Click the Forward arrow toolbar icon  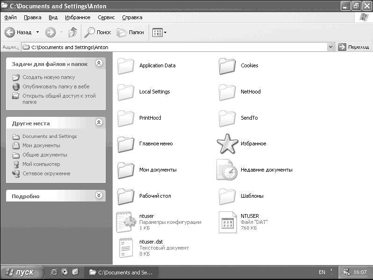pos(50,32)
